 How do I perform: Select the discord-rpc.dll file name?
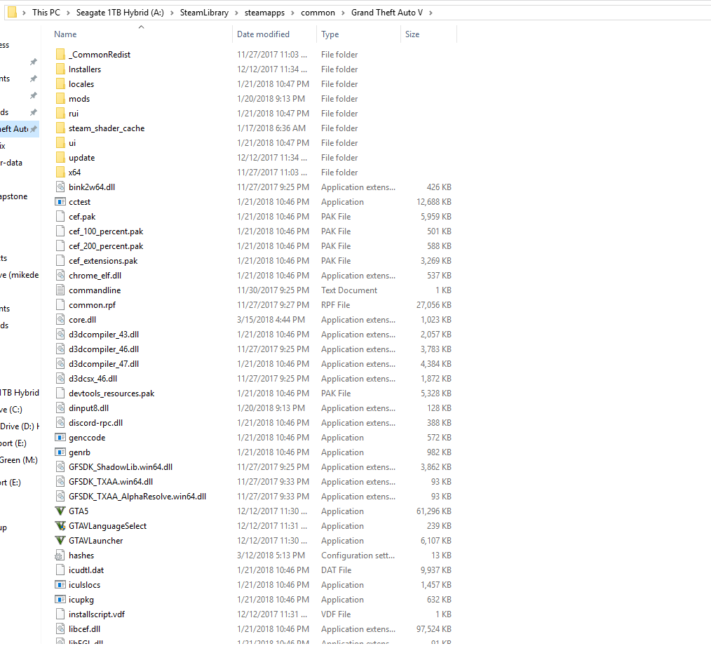coord(95,423)
